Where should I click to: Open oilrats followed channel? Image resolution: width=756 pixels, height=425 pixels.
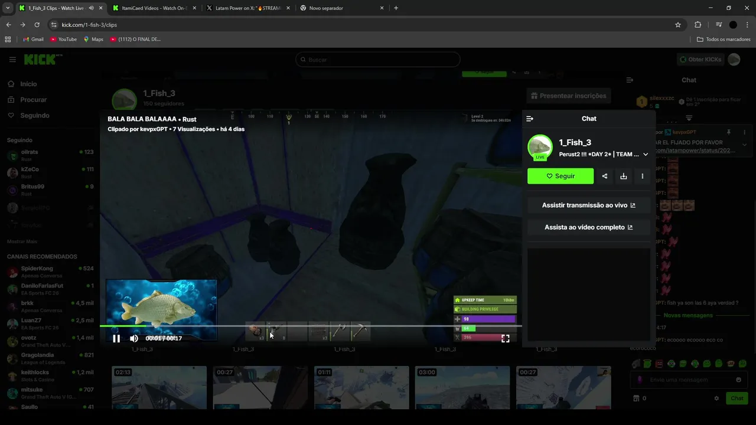point(50,155)
